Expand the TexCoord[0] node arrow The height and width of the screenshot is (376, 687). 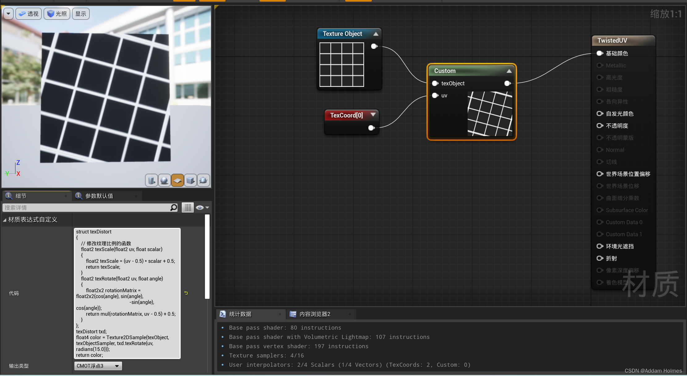click(x=373, y=115)
